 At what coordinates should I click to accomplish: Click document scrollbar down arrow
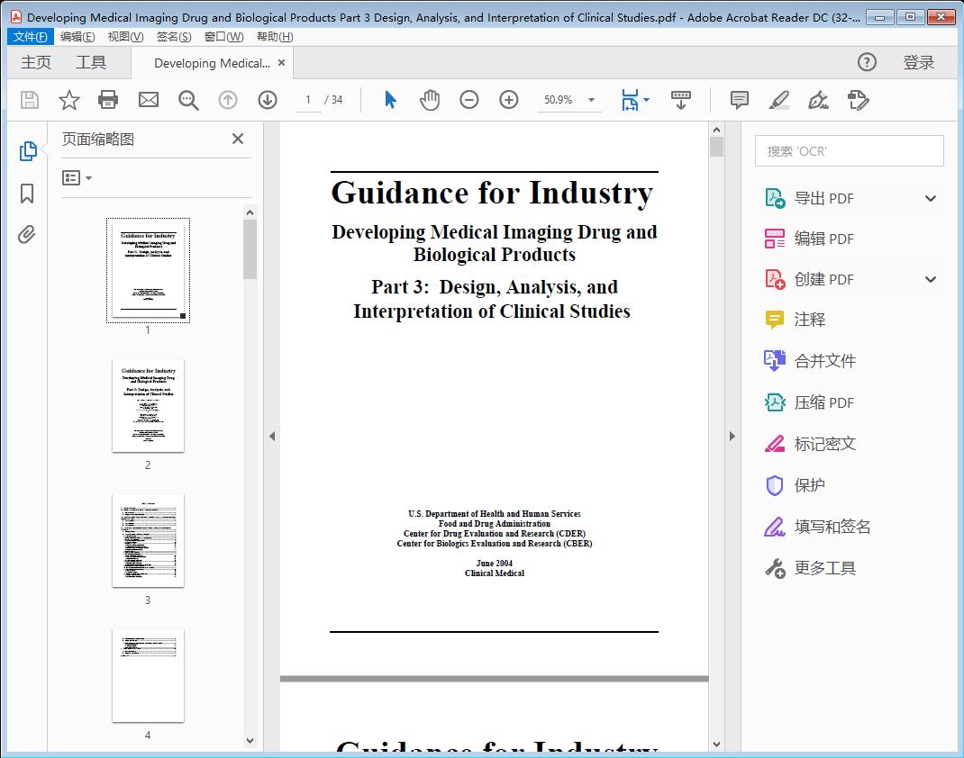[716, 744]
